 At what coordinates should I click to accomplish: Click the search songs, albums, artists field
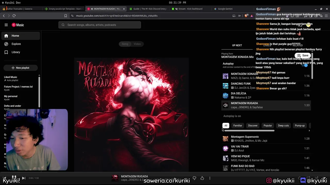100,25
